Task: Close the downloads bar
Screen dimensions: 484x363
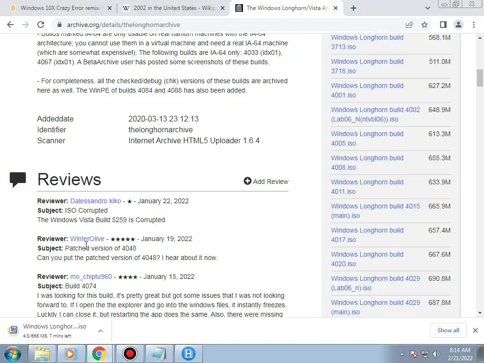Action: [x=475, y=330]
